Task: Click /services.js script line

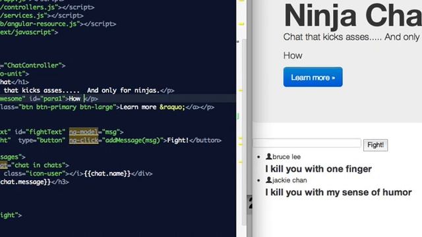Action: [42, 16]
